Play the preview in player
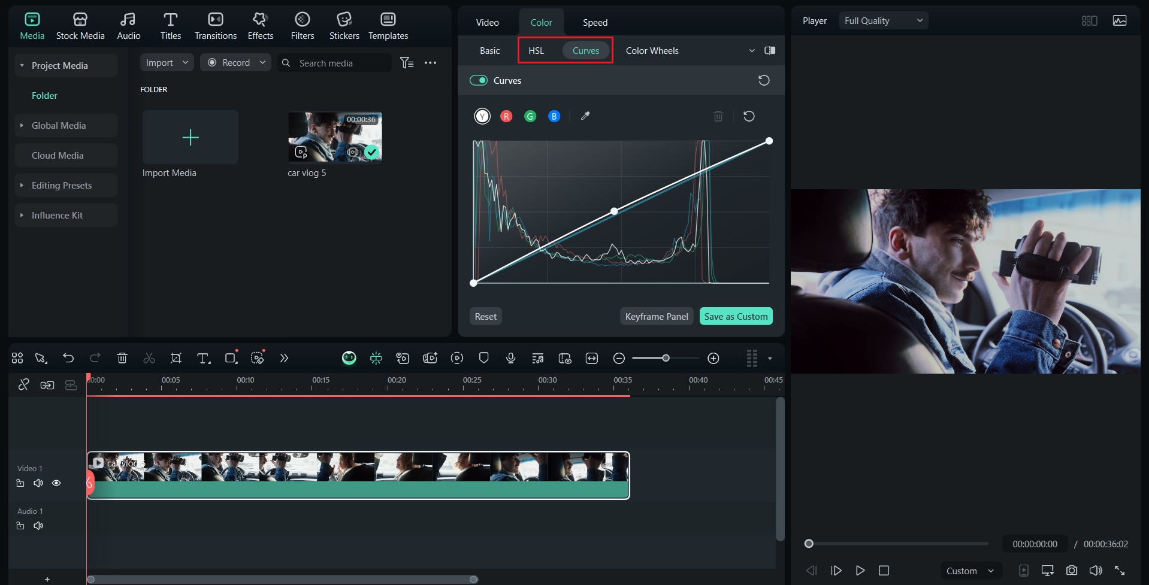Screen dimensions: 1149x585 click(x=860, y=571)
